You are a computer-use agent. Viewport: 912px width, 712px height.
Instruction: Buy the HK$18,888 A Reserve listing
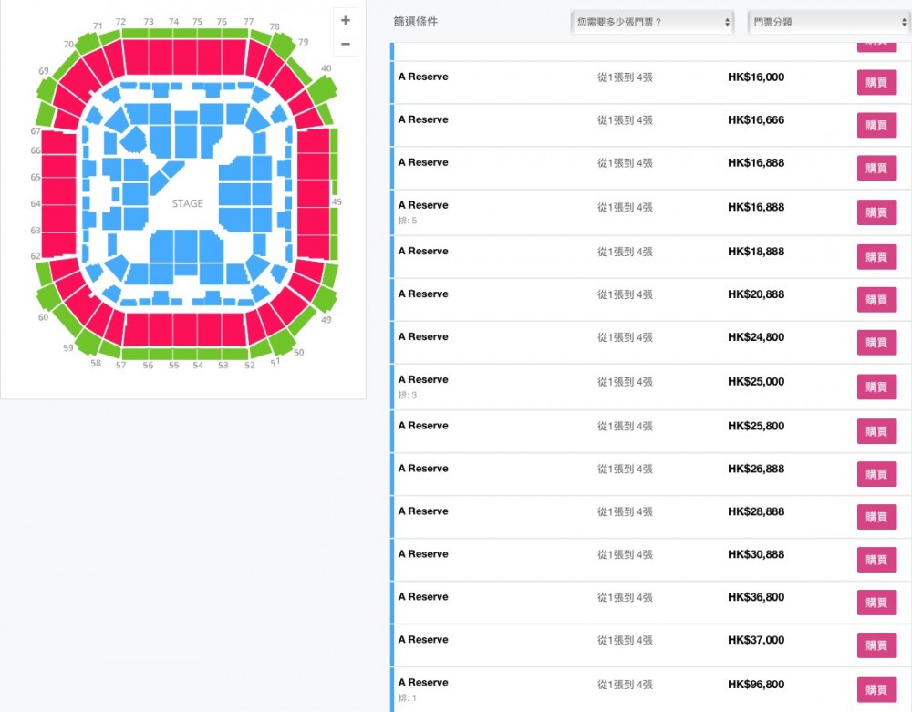point(876,256)
